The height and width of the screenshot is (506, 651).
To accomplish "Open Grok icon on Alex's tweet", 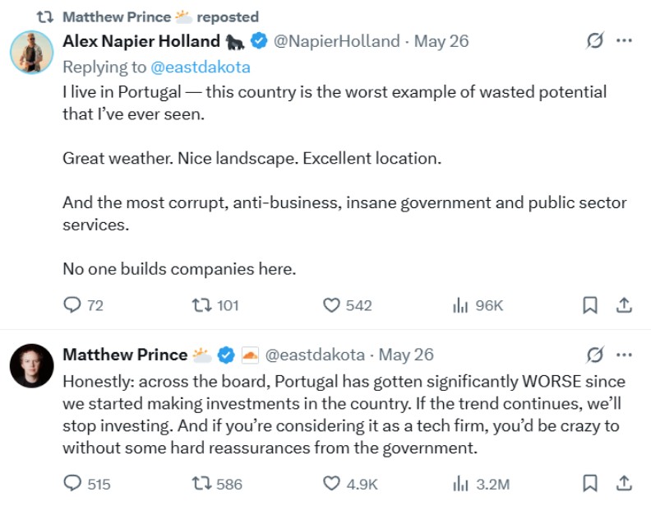I will coord(592,40).
